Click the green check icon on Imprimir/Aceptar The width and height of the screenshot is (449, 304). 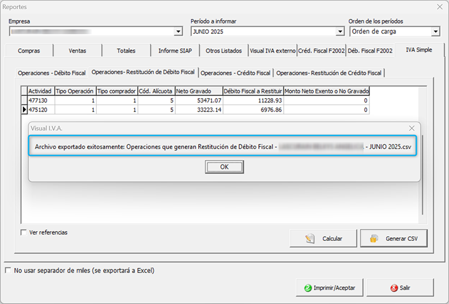point(308,287)
